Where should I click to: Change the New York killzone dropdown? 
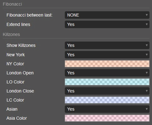click(107, 55)
